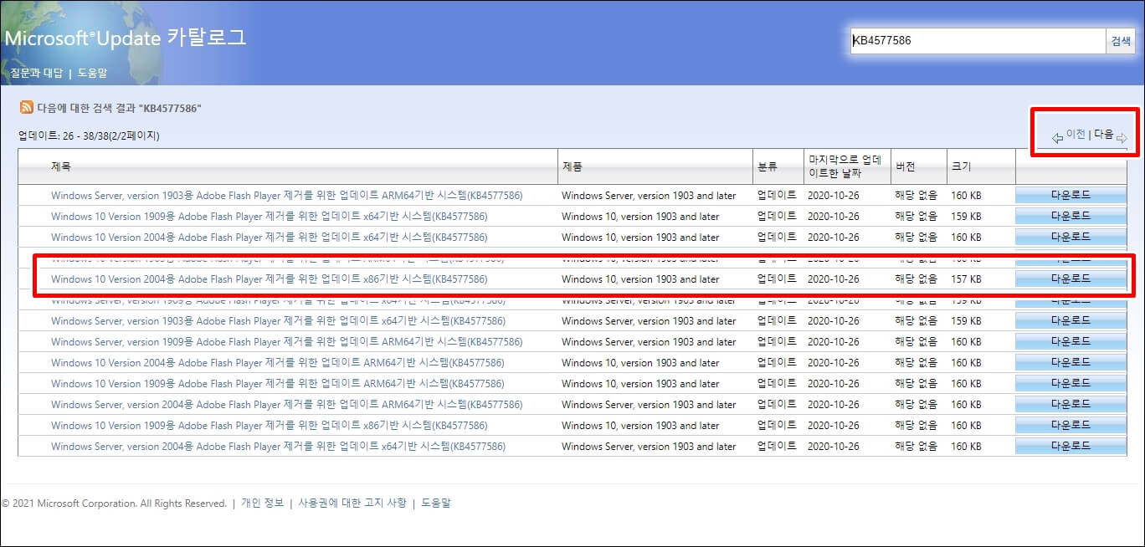Download Windows 10 Version 1909 x86 update
The width and height of the screenshot is (1145, 547).
1071,425
